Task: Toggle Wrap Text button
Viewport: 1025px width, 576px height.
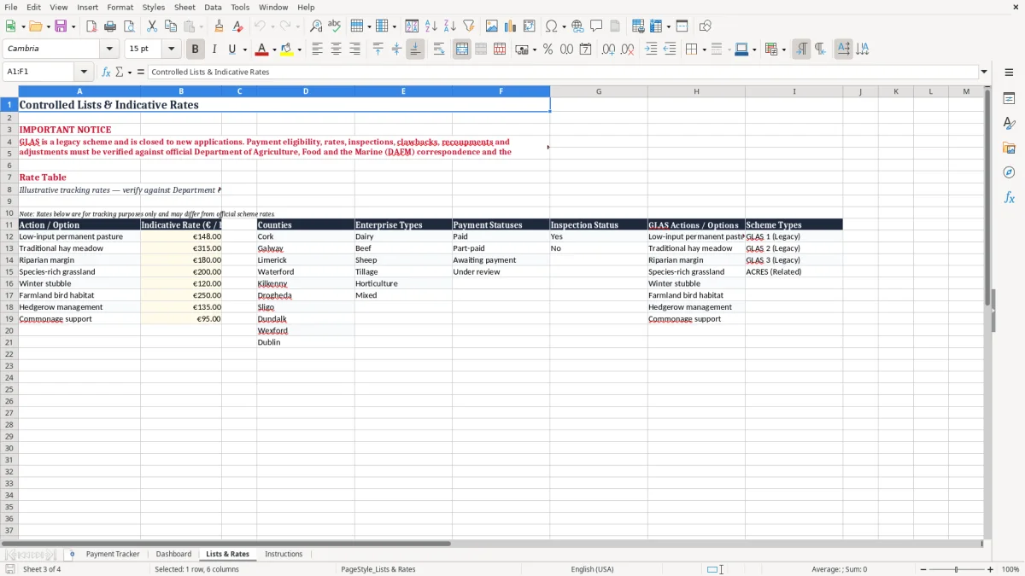Action: (439, 49)
